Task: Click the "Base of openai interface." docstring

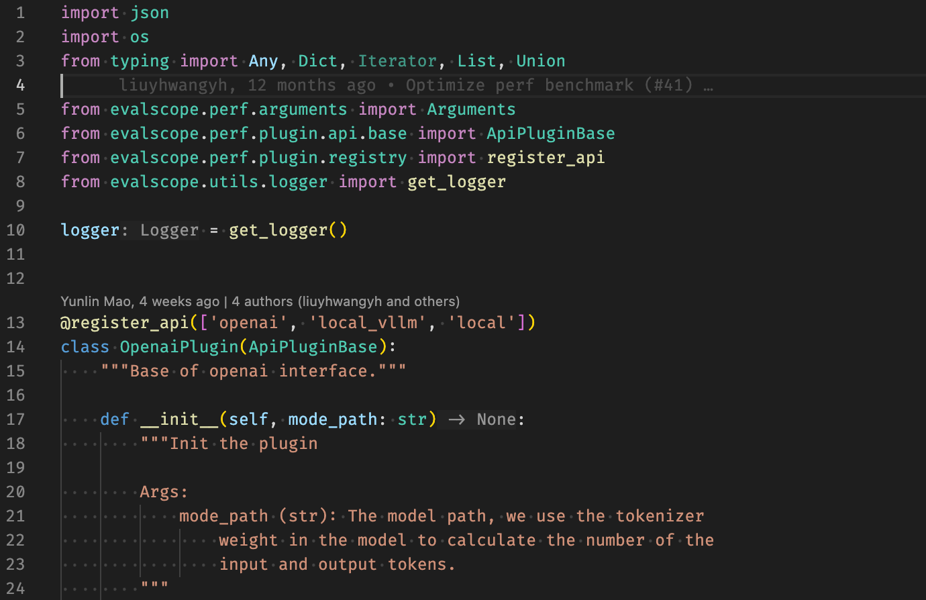Action: pyautogui.click(x=254, y=371)
